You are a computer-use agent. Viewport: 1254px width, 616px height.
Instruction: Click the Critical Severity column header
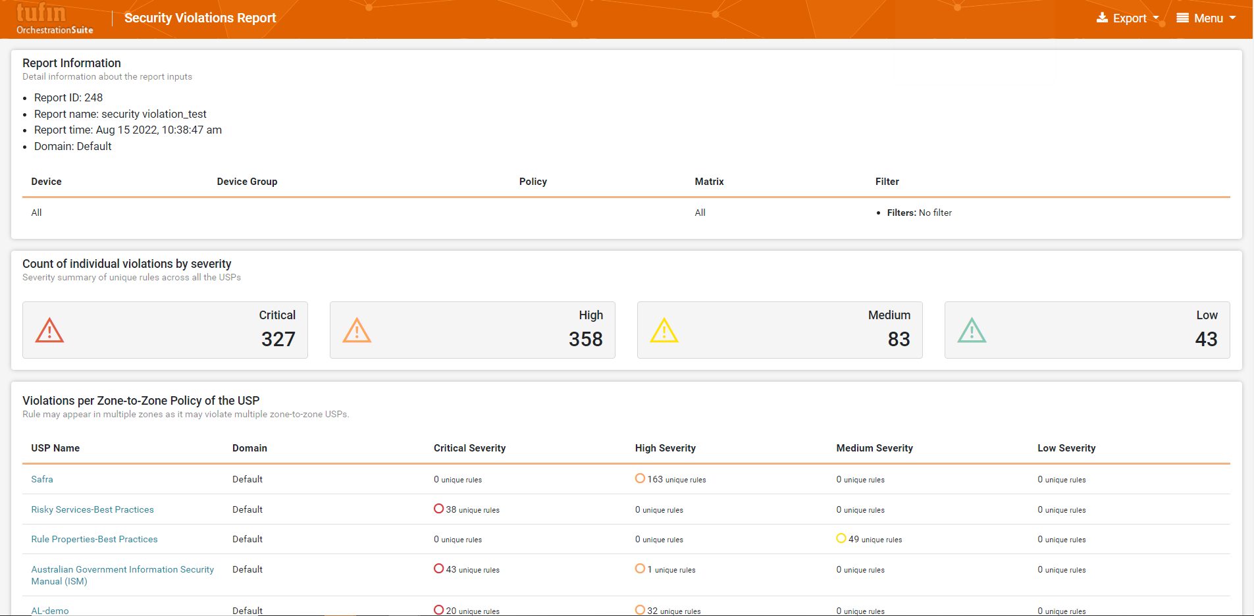pos(469,448)
